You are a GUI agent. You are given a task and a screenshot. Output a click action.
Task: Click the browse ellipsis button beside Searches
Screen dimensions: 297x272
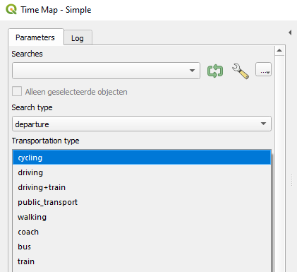pos(263,69)
